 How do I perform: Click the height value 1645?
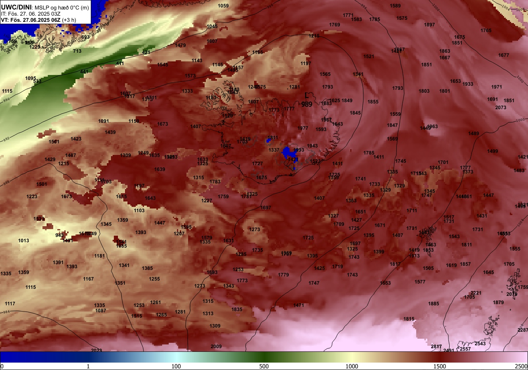tap(488, 272)
